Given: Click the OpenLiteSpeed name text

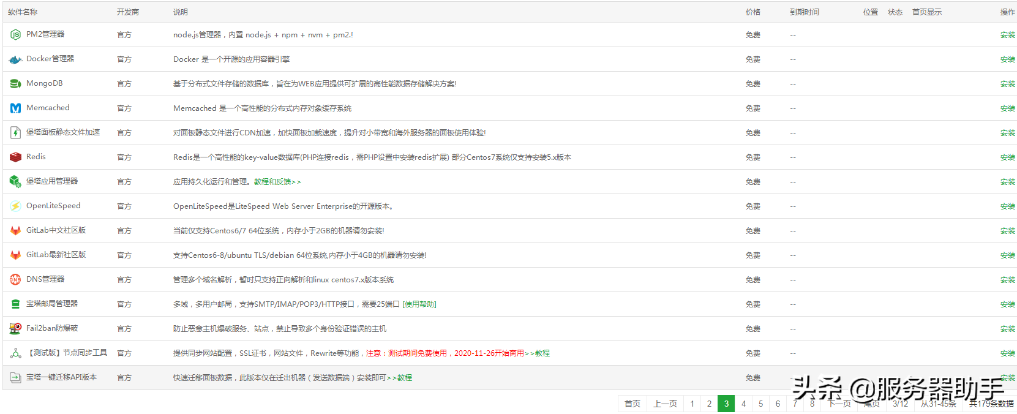Looking at the screenshot, I should click(x=53, y=206).
